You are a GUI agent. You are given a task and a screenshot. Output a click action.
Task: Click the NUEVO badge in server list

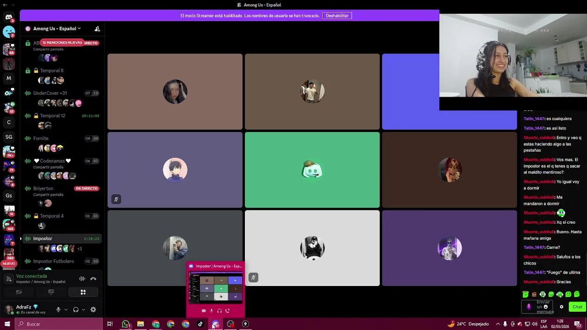pos(9,264)
